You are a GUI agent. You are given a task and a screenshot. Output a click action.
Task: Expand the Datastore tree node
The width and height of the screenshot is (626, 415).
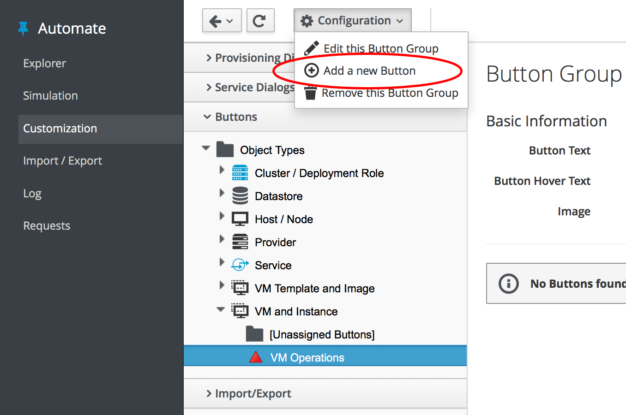click(x=222, y=193)
